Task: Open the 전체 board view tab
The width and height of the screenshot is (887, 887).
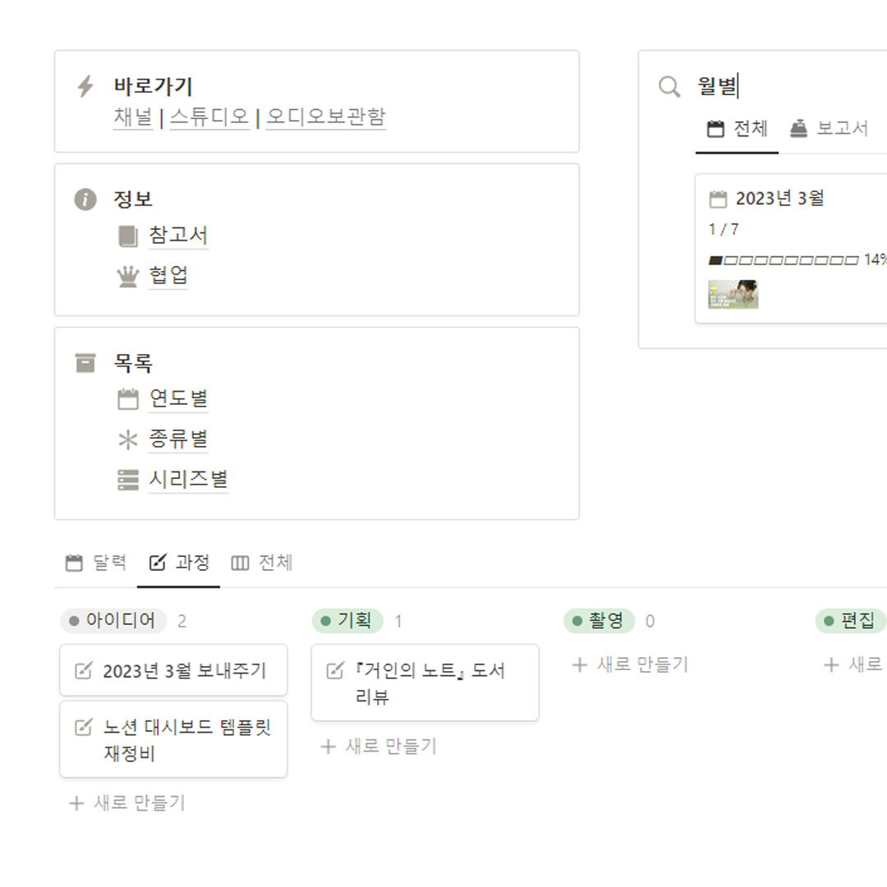Action: click(263, 563)
